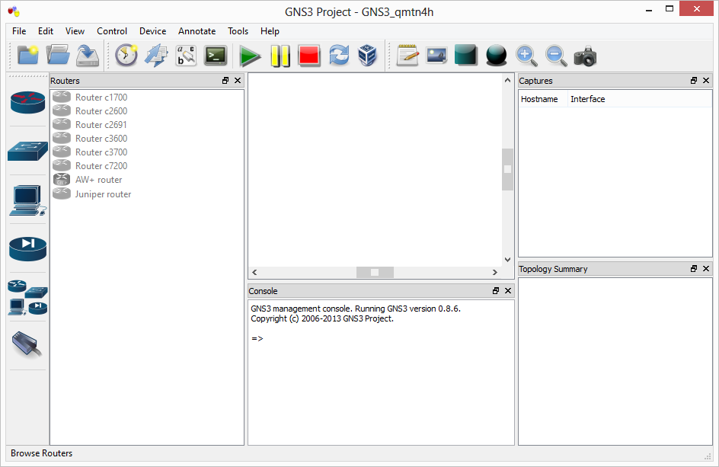Zoom out with the magnifier minus icon
719x467 pixels.
pyautogui.click(x=556, y=56)
